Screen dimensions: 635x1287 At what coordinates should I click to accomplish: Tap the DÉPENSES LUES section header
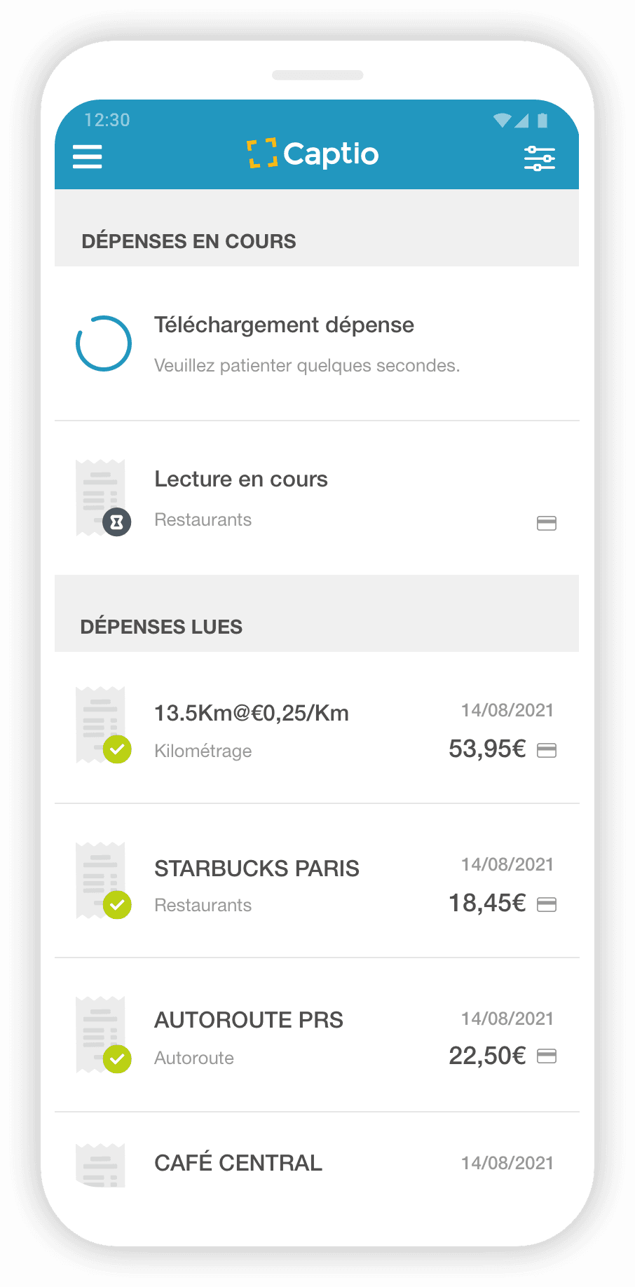coord(161,627)
